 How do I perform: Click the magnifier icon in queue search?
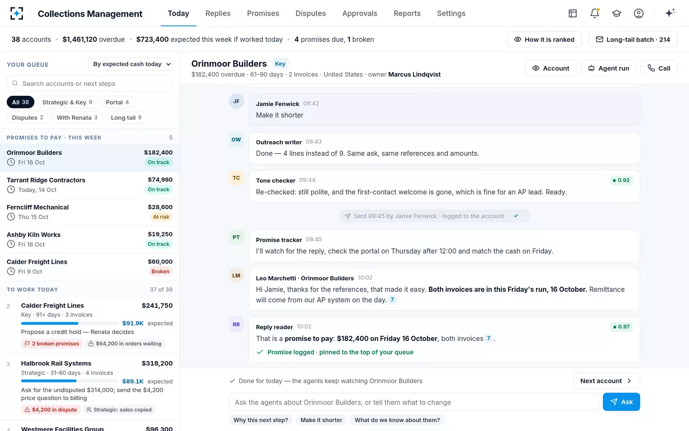[15, 83]
